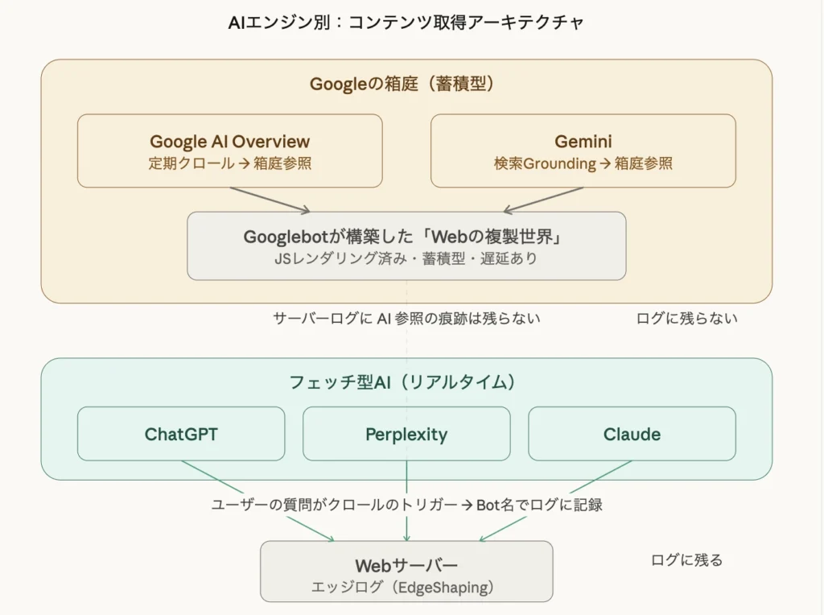Image resolution: width=824 pixels, height=615 pixels.
Task: Click the diagram title AIエンジン別：コンテンツ取得アーキテクチャ
Action: pos(406,22)
